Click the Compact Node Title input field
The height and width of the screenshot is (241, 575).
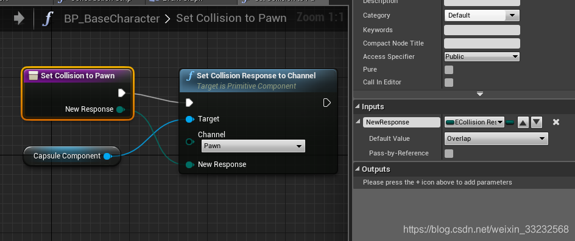[482, 43]
